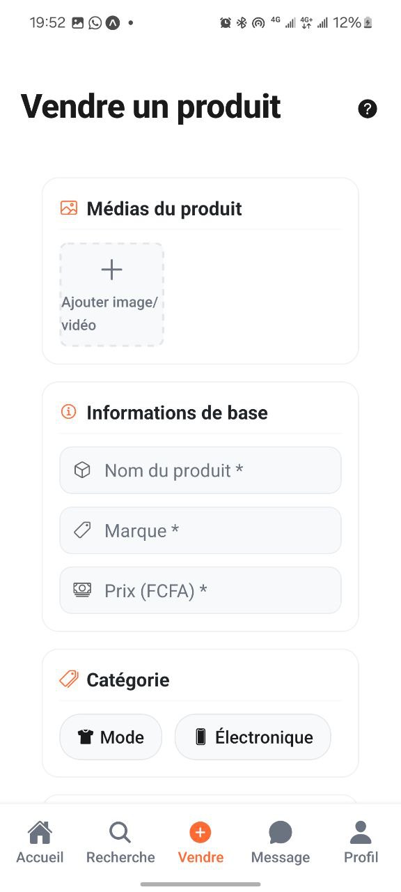Click the picture icon beside Médias du produit

click(x=68, y=207)
